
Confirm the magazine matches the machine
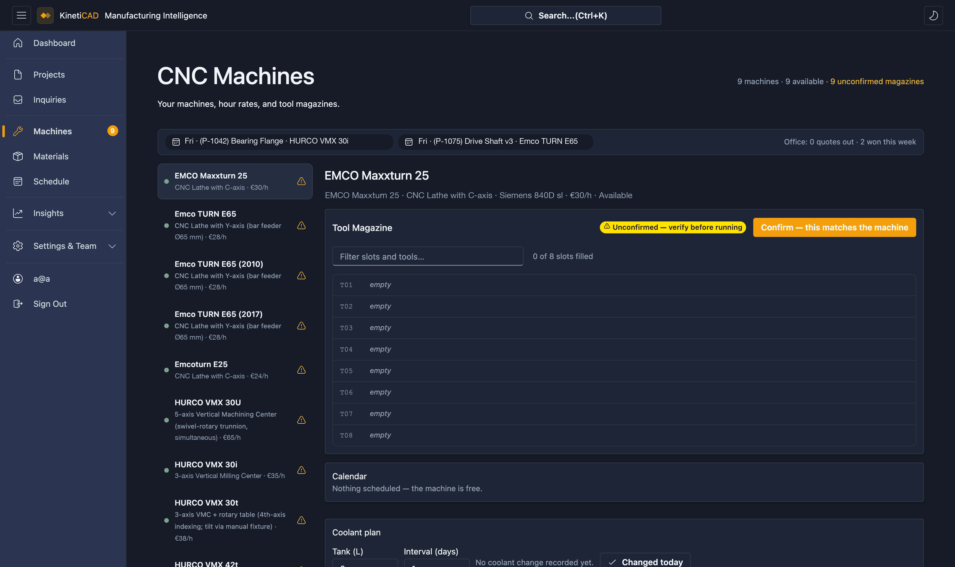pos(834,227)
